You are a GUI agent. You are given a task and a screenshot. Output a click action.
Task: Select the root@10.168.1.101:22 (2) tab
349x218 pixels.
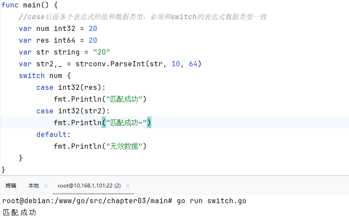[x=89, y=186]
